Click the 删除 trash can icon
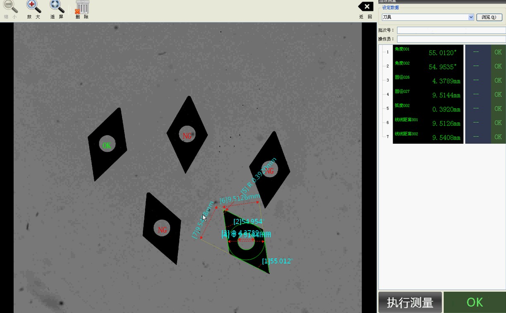 pos(82,7)
